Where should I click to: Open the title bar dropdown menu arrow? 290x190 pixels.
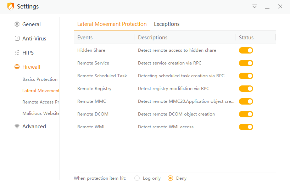(x=255, y=6)
